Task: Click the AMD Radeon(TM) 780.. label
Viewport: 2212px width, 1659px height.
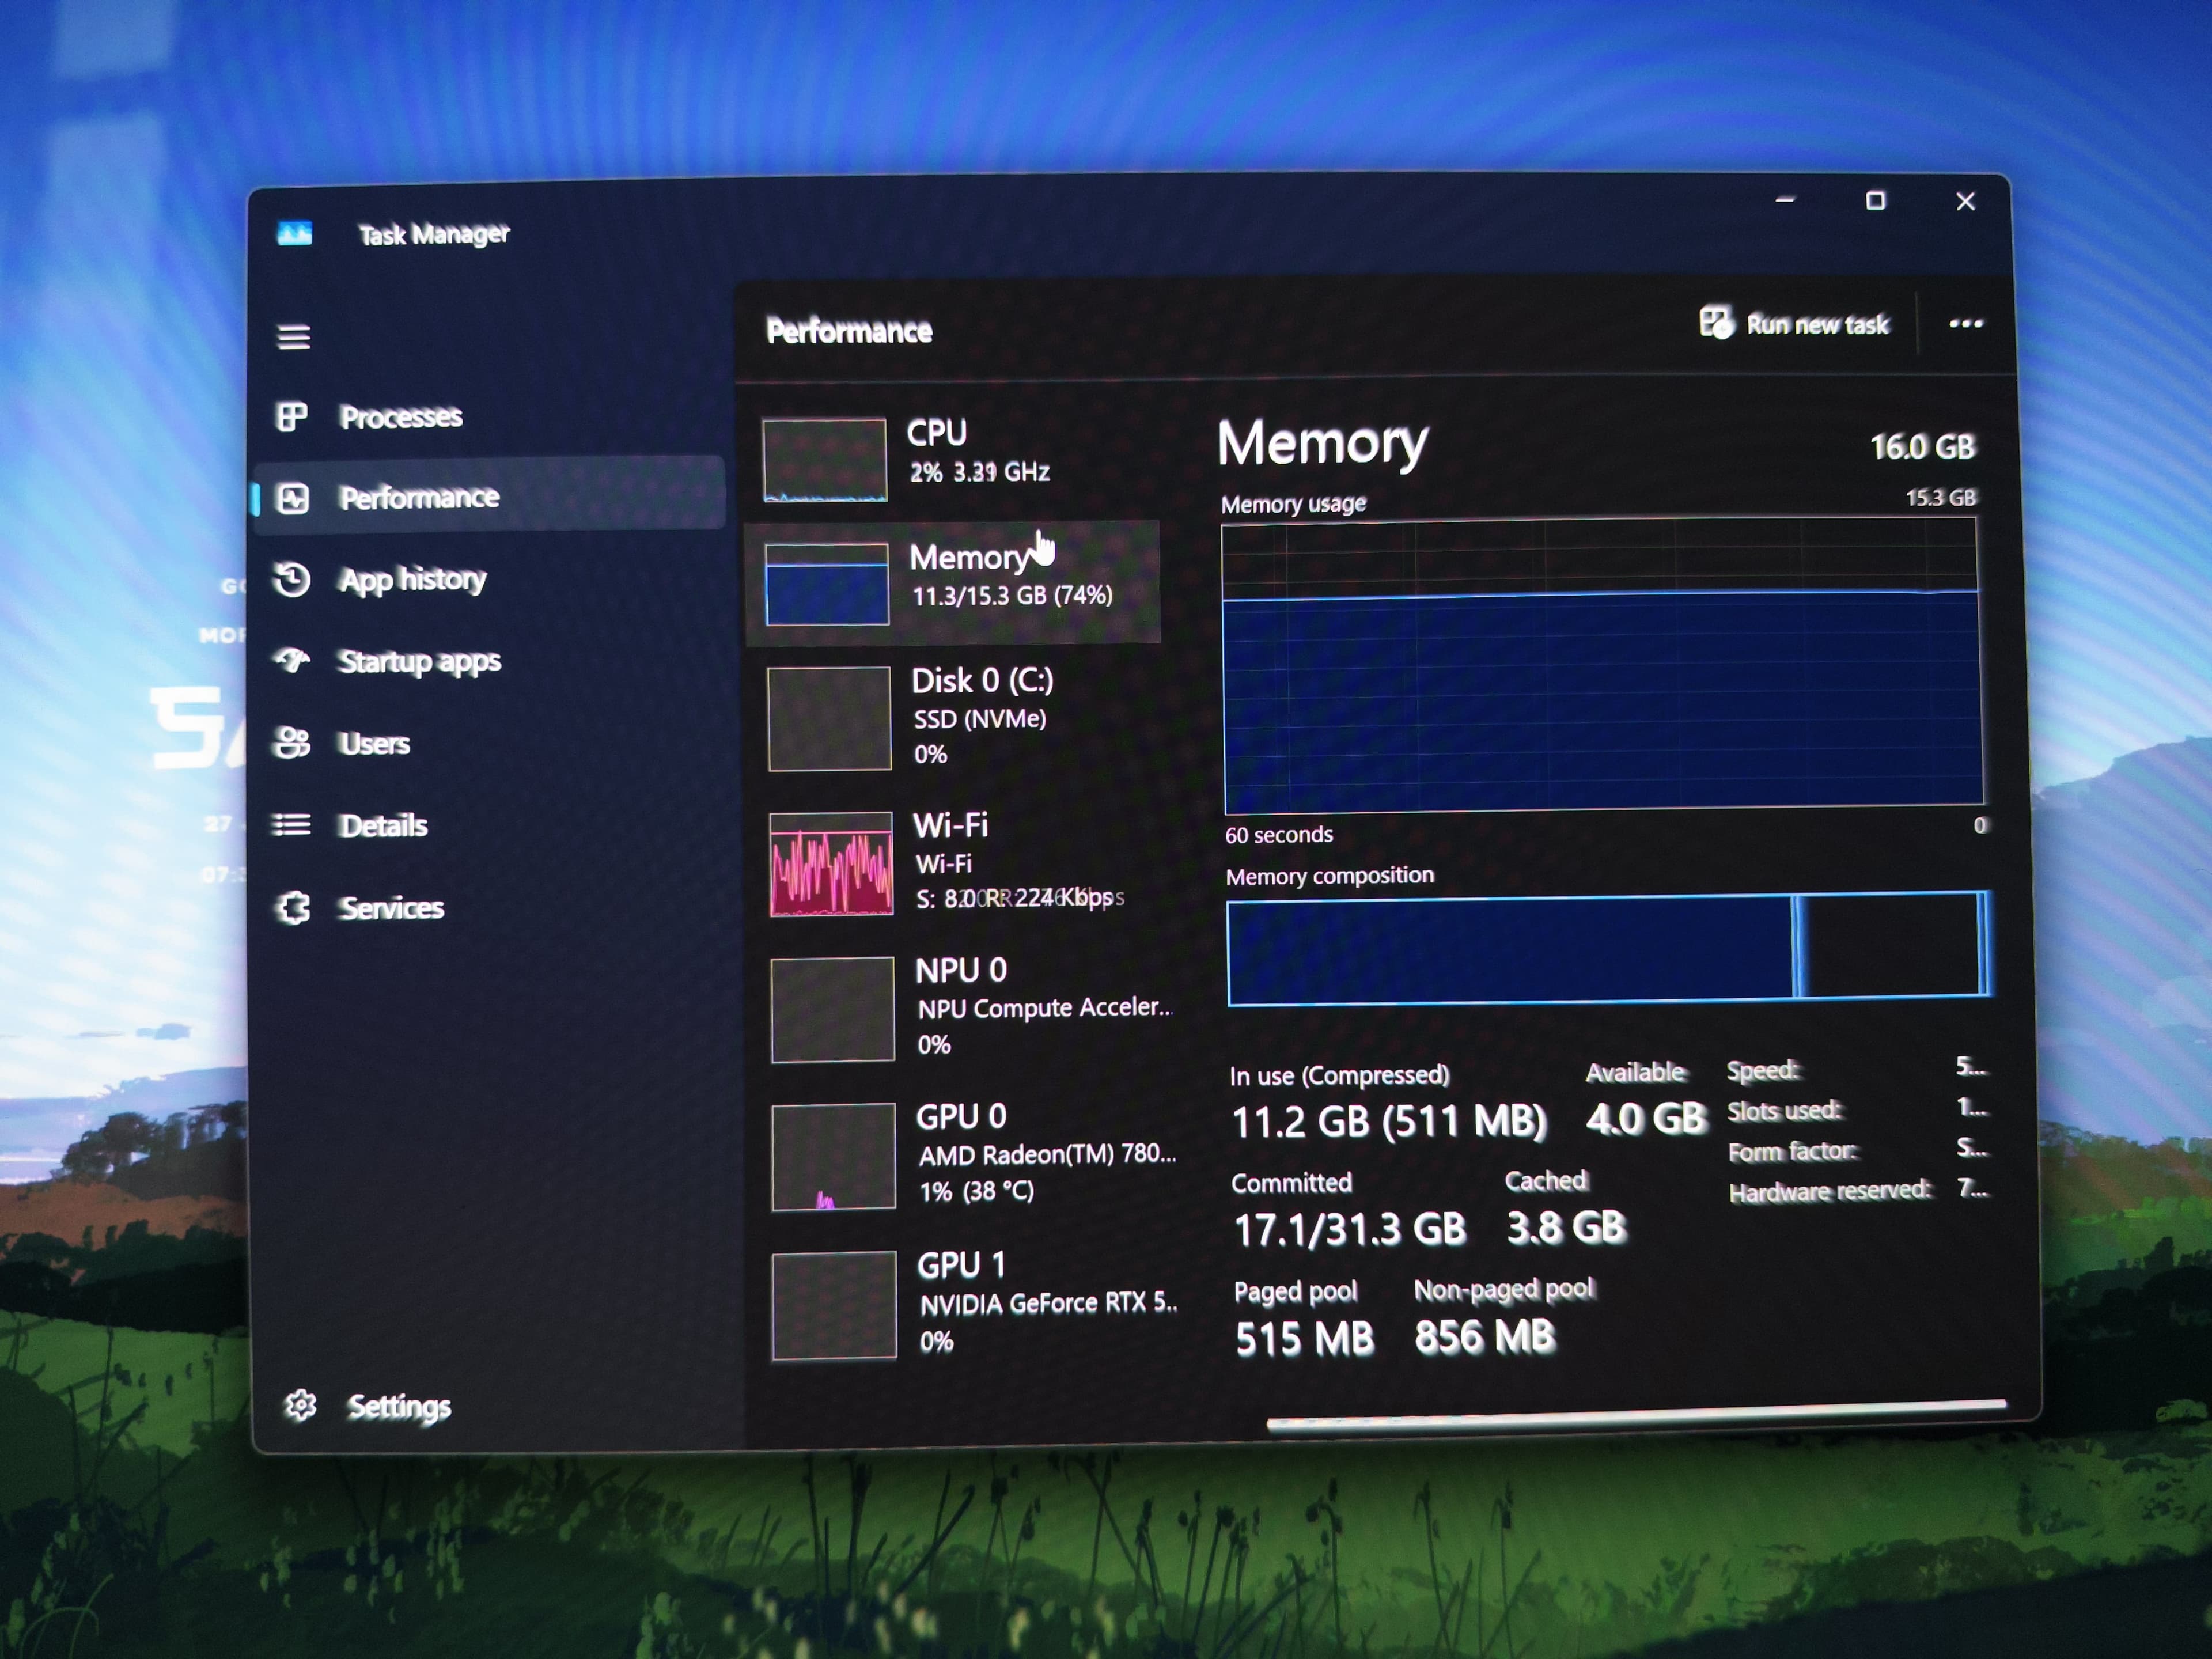Action: [1048, 1155]
